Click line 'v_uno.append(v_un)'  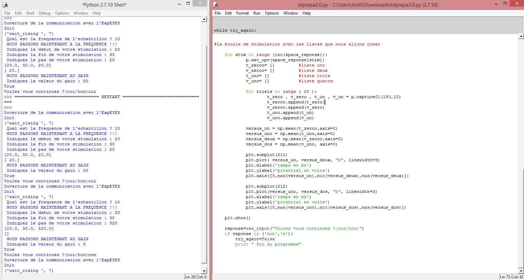click(290, 118)
